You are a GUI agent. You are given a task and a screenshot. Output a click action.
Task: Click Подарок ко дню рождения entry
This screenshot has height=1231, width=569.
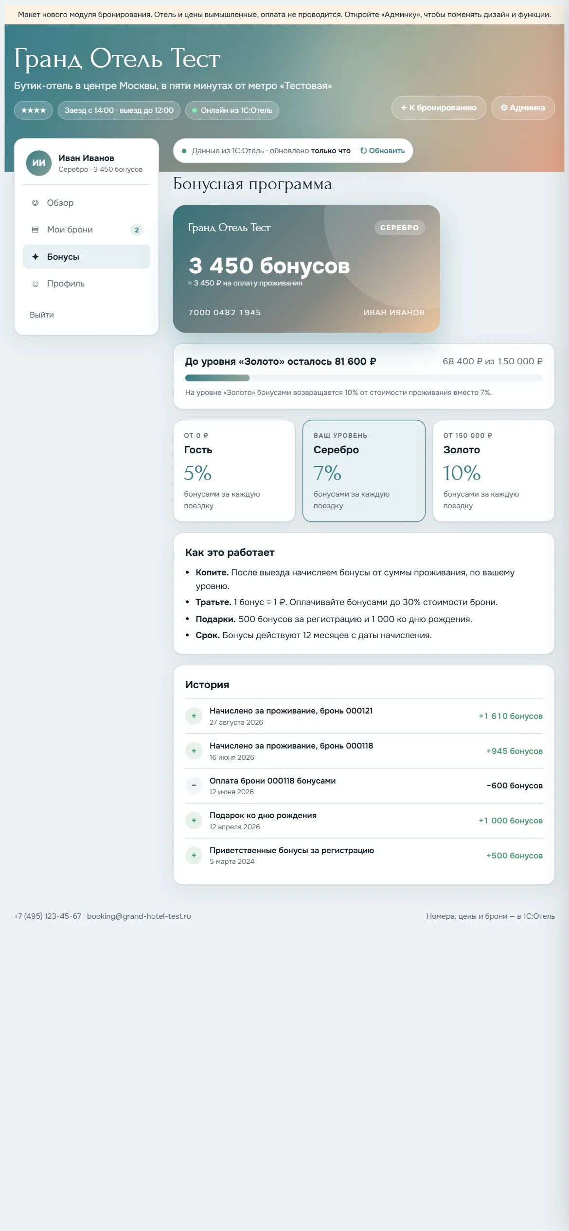[263, 815]
